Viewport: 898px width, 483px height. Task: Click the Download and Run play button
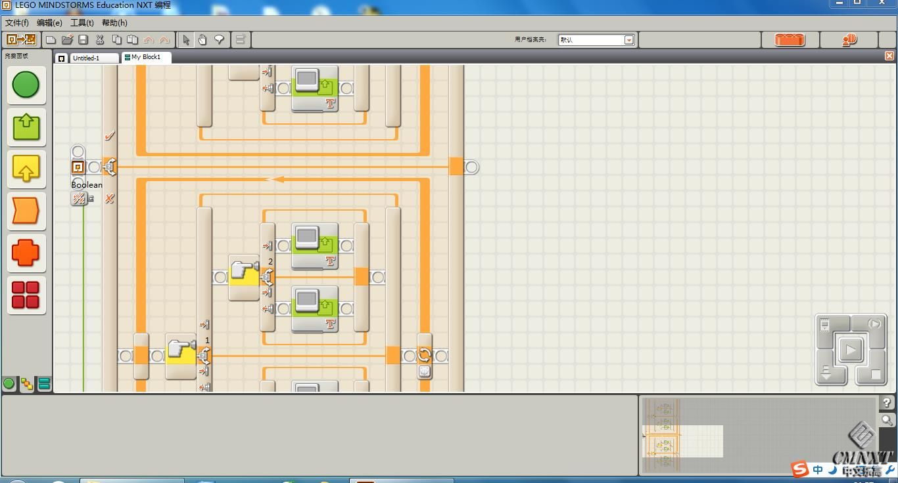point(851,350)
